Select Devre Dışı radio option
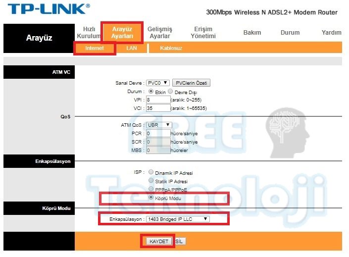349x257 pixels. pos(170,92)
